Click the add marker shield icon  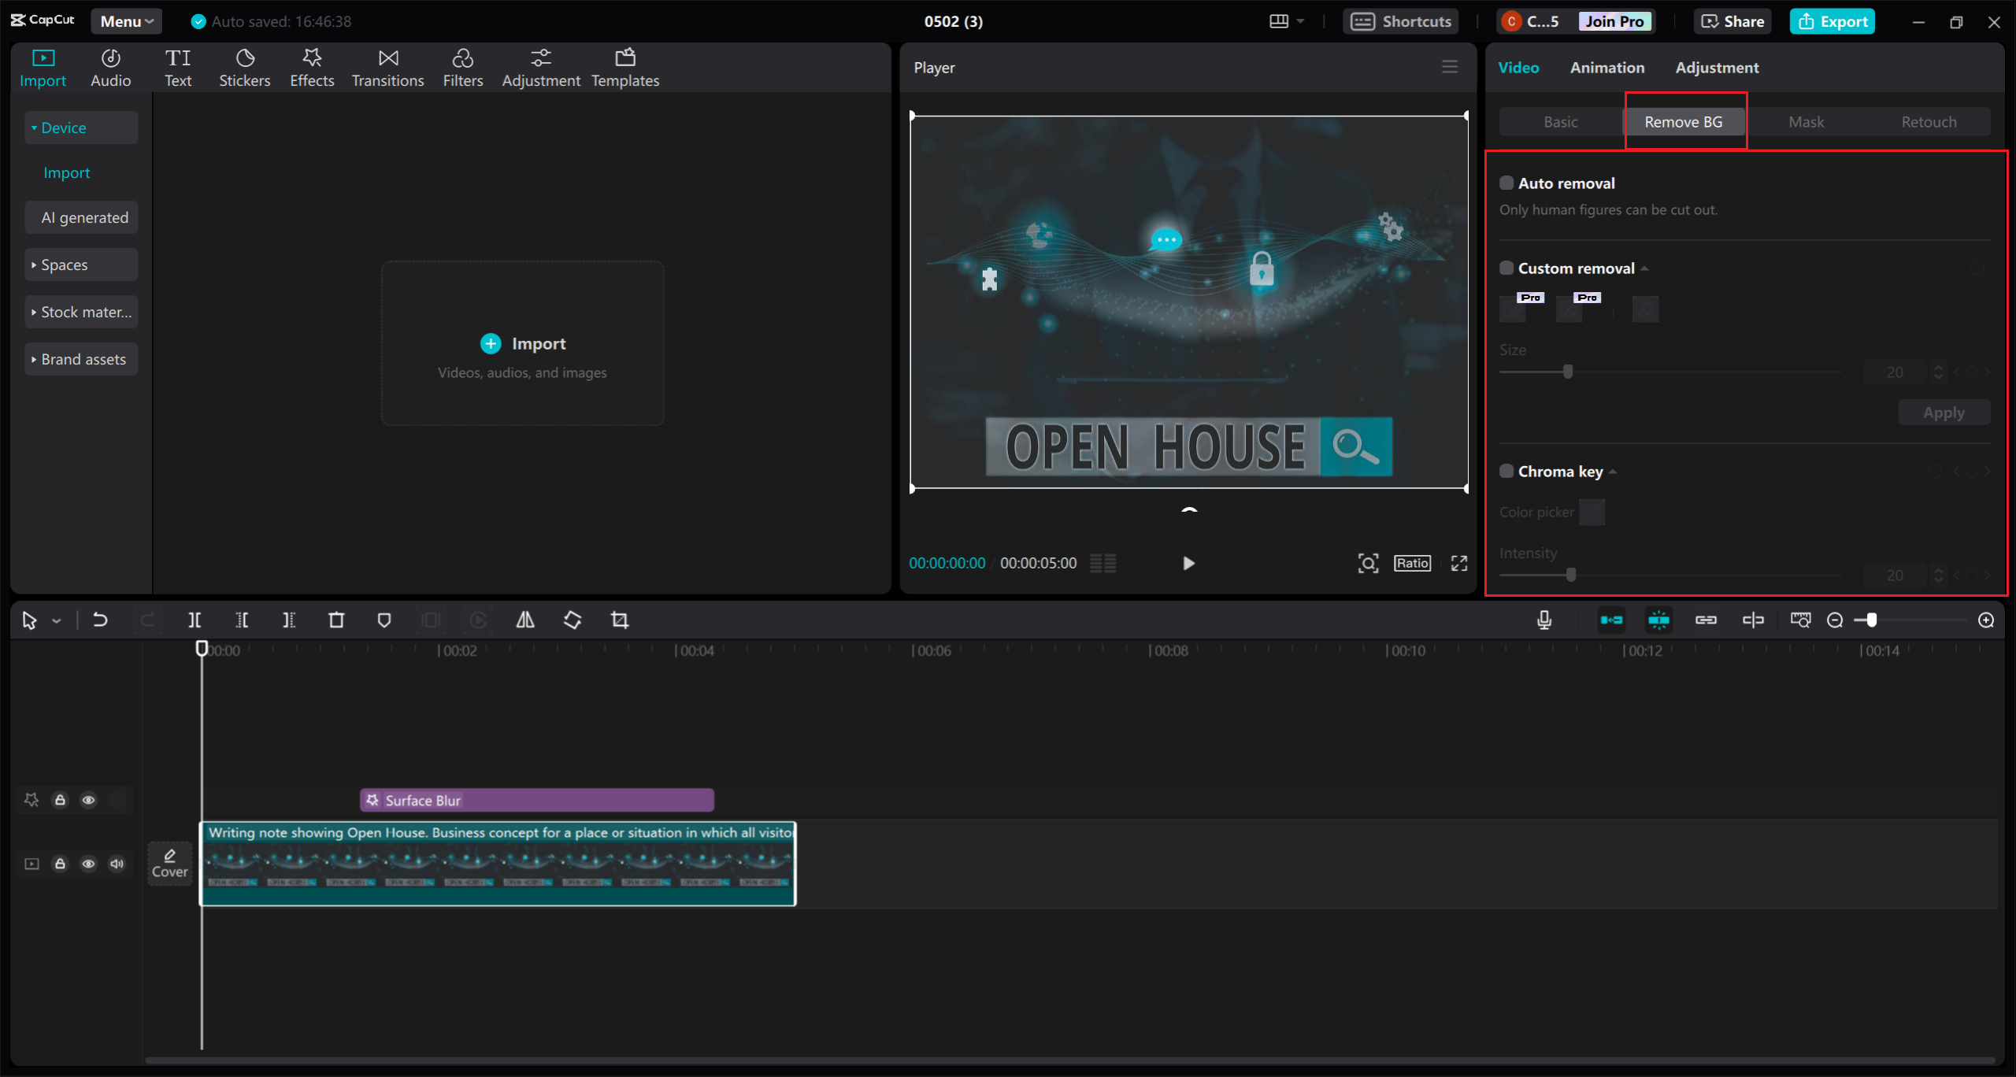[x=384, y=620]
